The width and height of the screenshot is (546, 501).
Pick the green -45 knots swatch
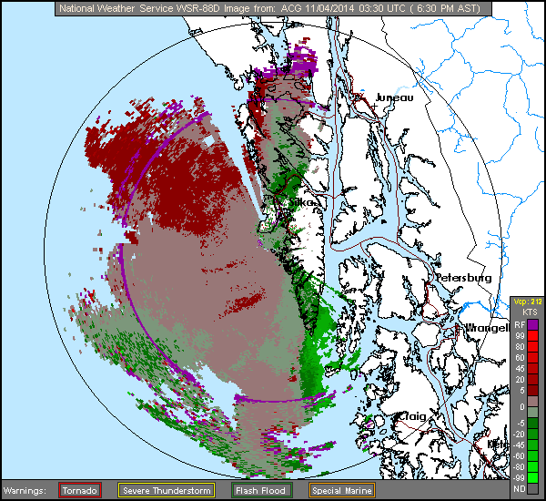pos(532,445)
